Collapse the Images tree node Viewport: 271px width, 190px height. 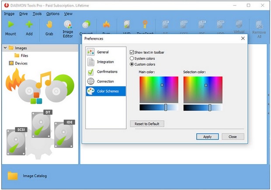[x=5, y=47]
